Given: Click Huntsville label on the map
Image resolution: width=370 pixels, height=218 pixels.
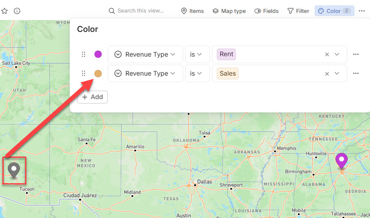Looking at the screenshot, I should [316, 154].
